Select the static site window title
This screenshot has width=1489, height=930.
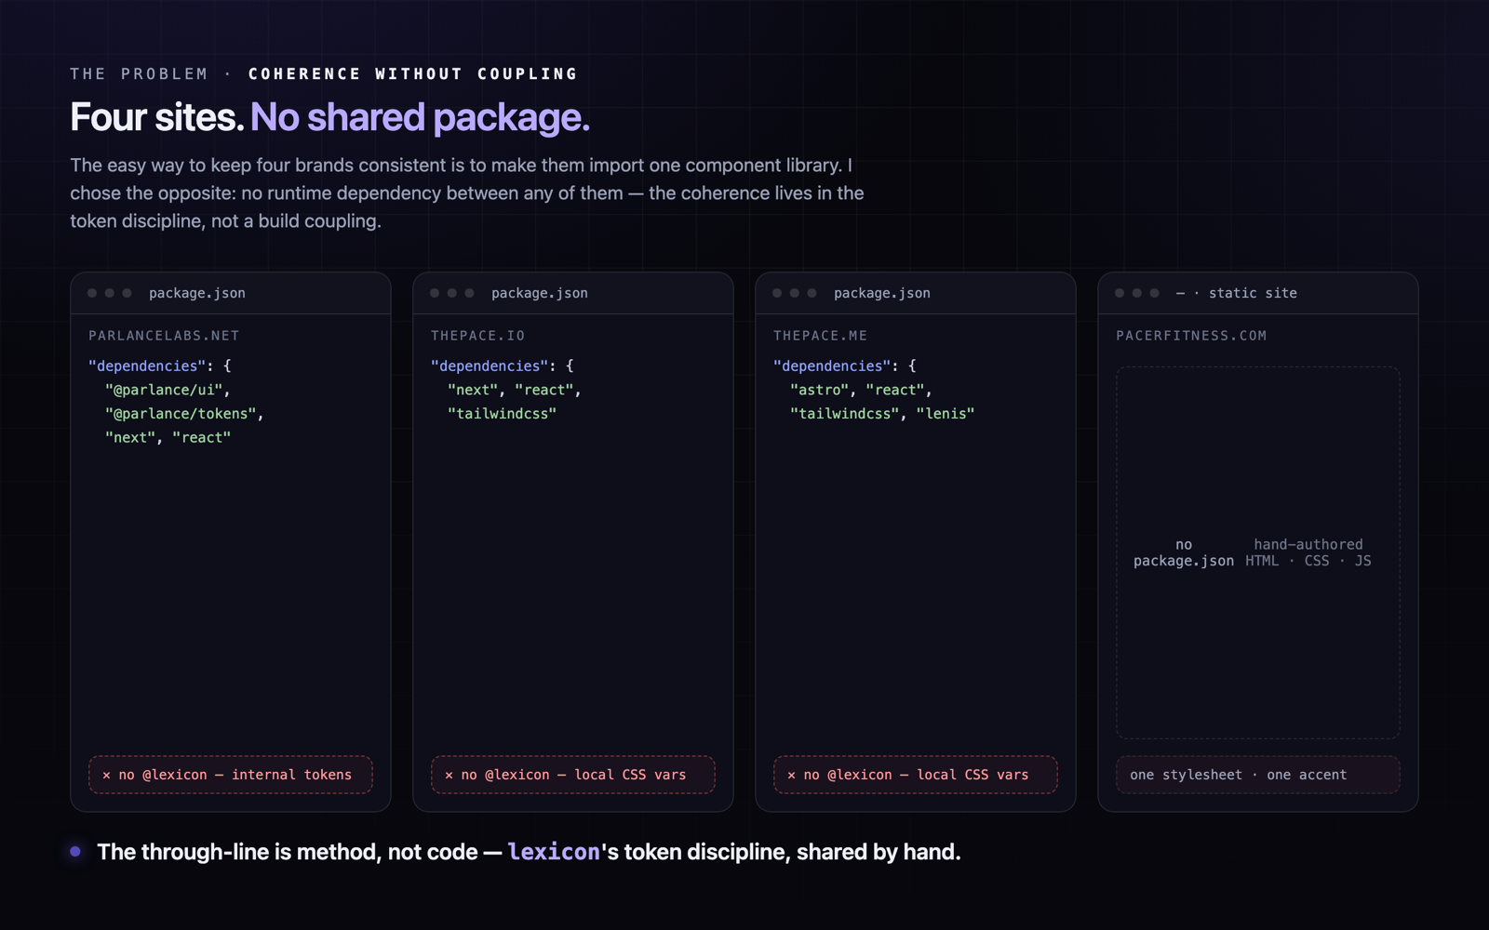1237,293
